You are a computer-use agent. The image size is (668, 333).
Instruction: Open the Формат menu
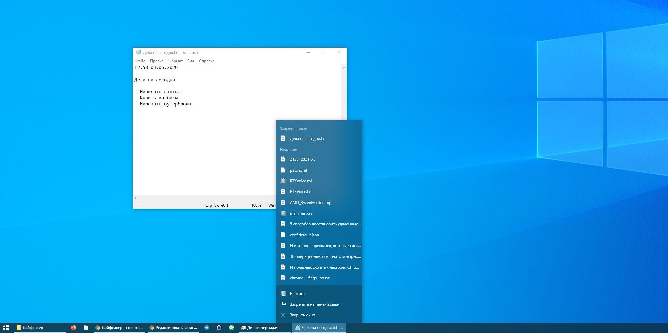[x=175, y=61]
